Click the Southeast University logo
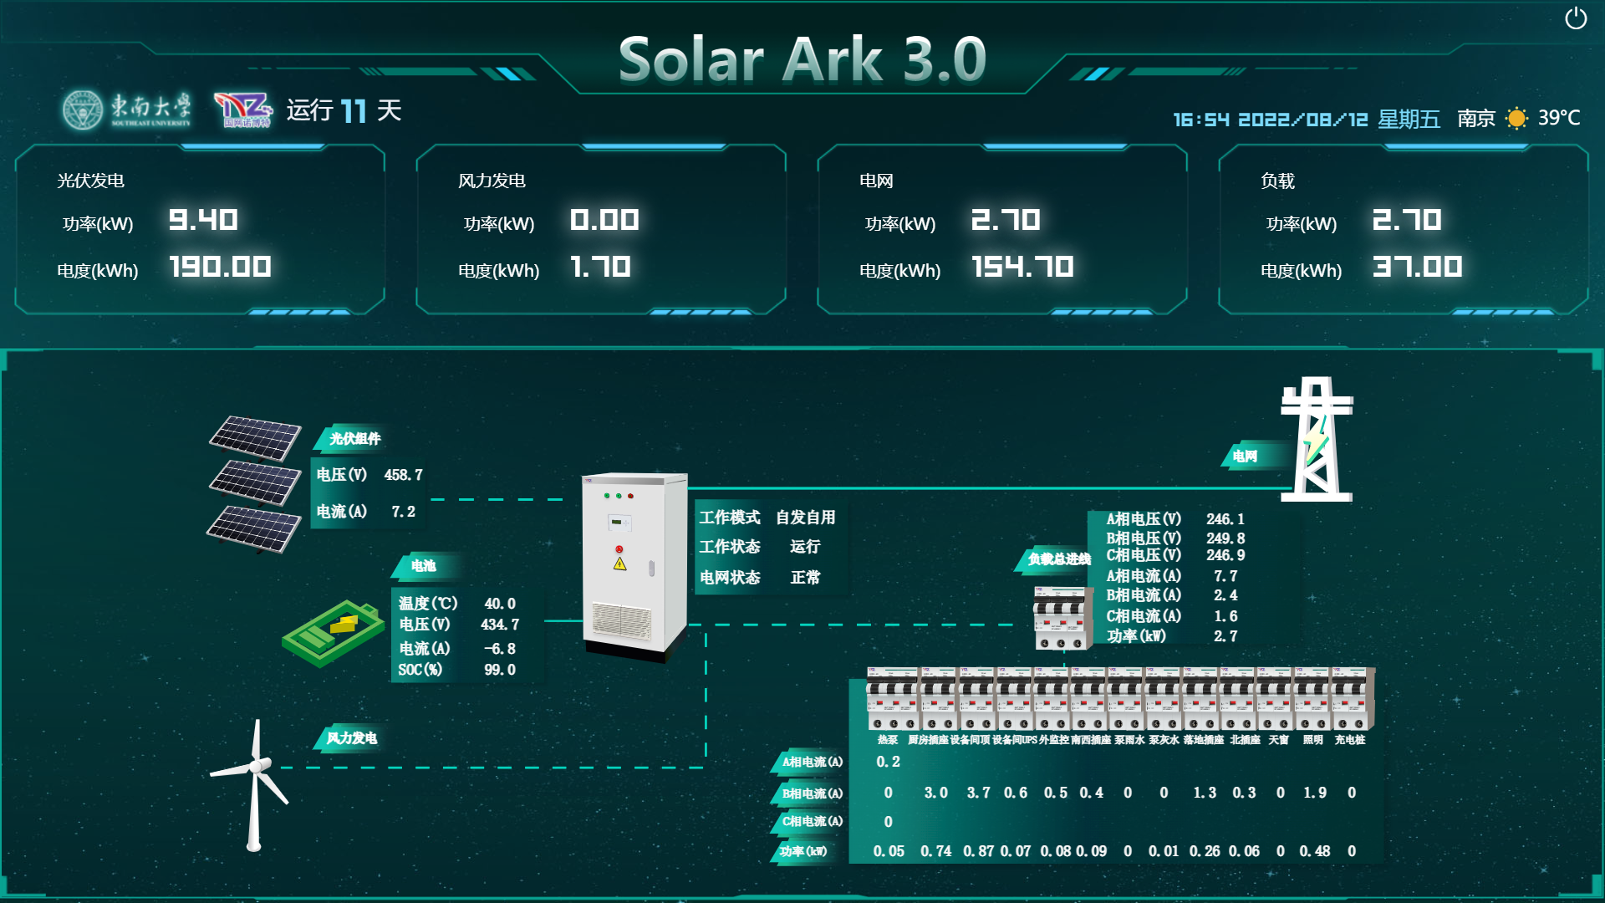 click(126, 110)
